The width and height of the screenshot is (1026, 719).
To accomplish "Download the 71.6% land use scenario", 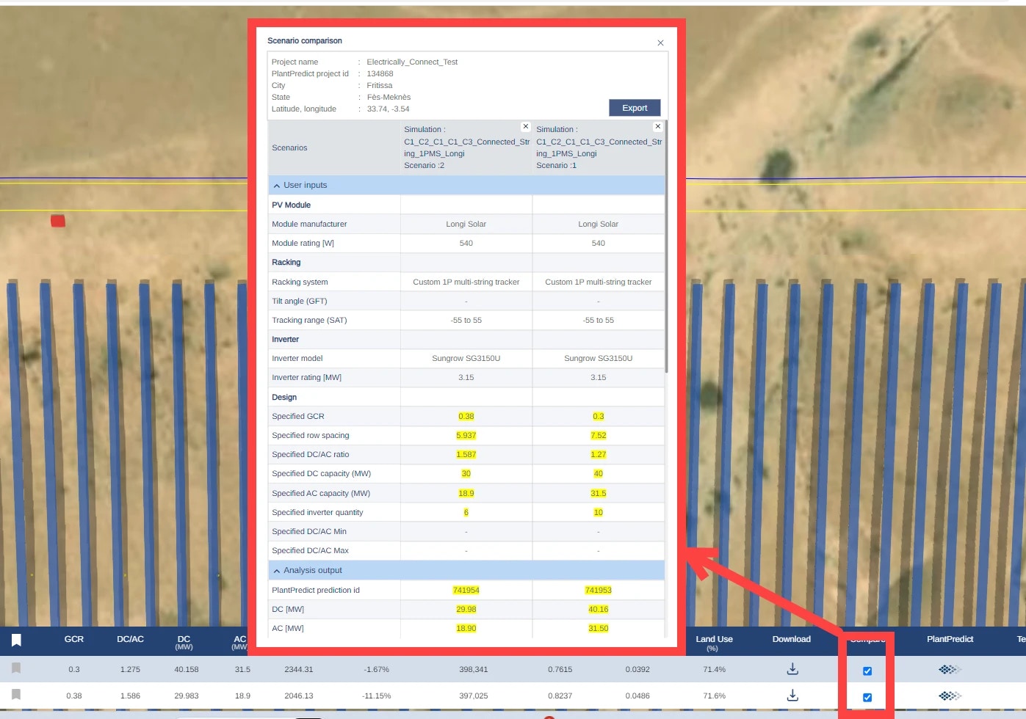I will [792, 695].
